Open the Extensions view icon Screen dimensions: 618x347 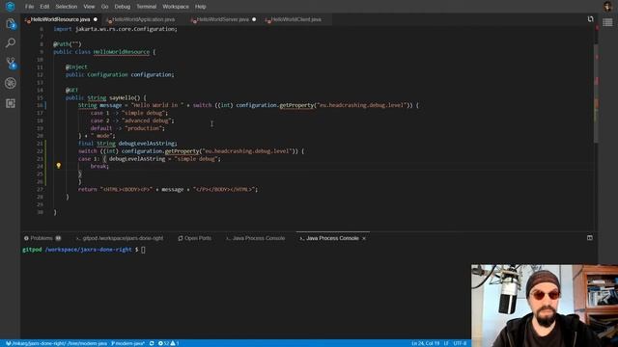(x=11, y=103)
